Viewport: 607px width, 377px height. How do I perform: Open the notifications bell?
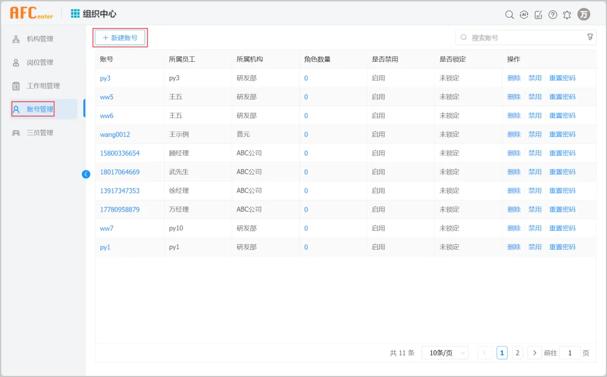(x=567, y=15)
